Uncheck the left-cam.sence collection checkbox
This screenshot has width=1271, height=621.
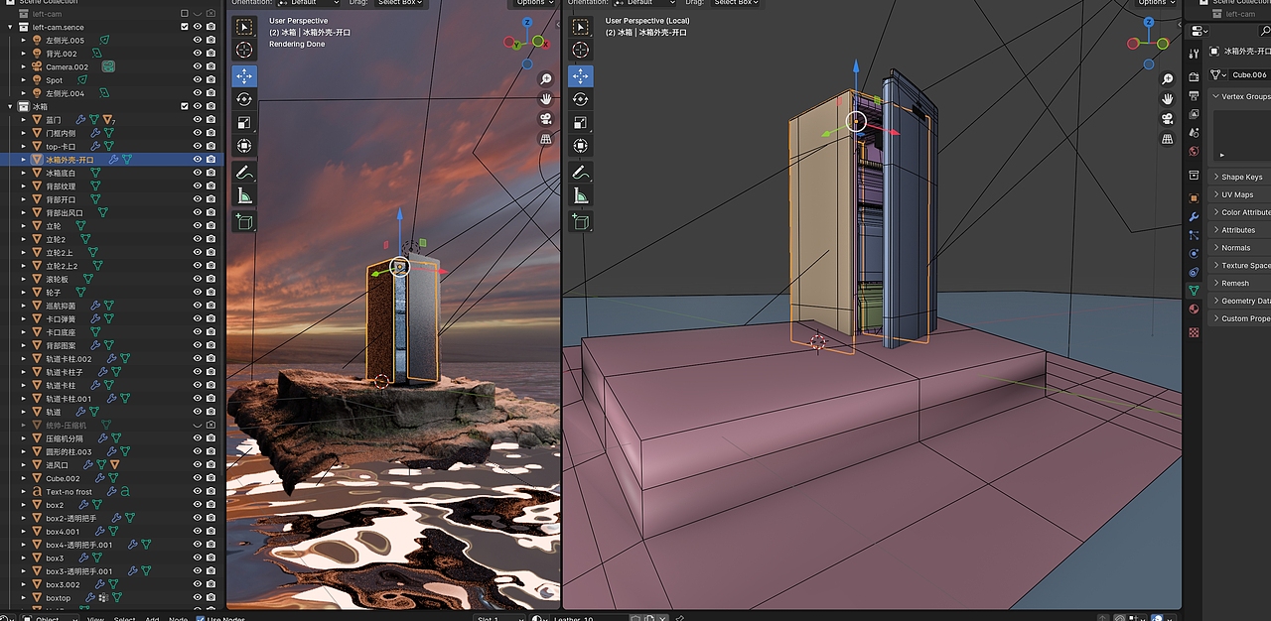pos(185,27)
